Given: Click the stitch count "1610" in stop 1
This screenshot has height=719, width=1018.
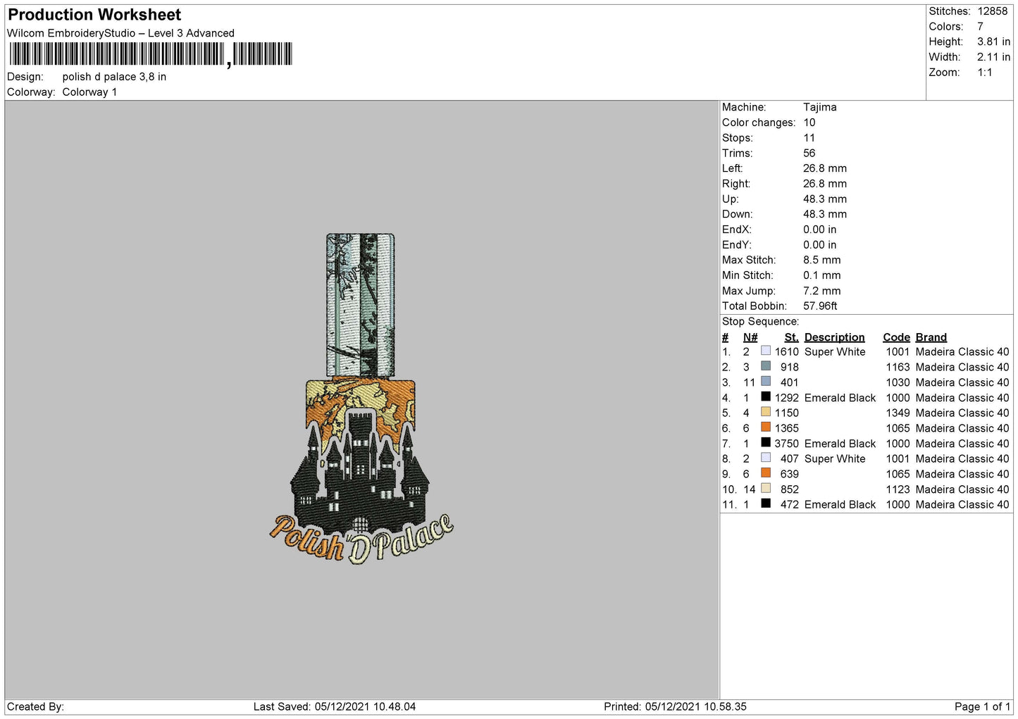Looking at the screenshot, I should pyautogui.click(x=787, y=351).
